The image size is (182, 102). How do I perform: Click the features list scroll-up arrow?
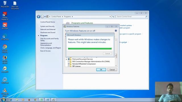click(x=116, y=40)
